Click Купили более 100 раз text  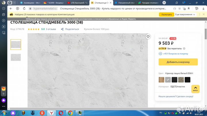point(97,29)
